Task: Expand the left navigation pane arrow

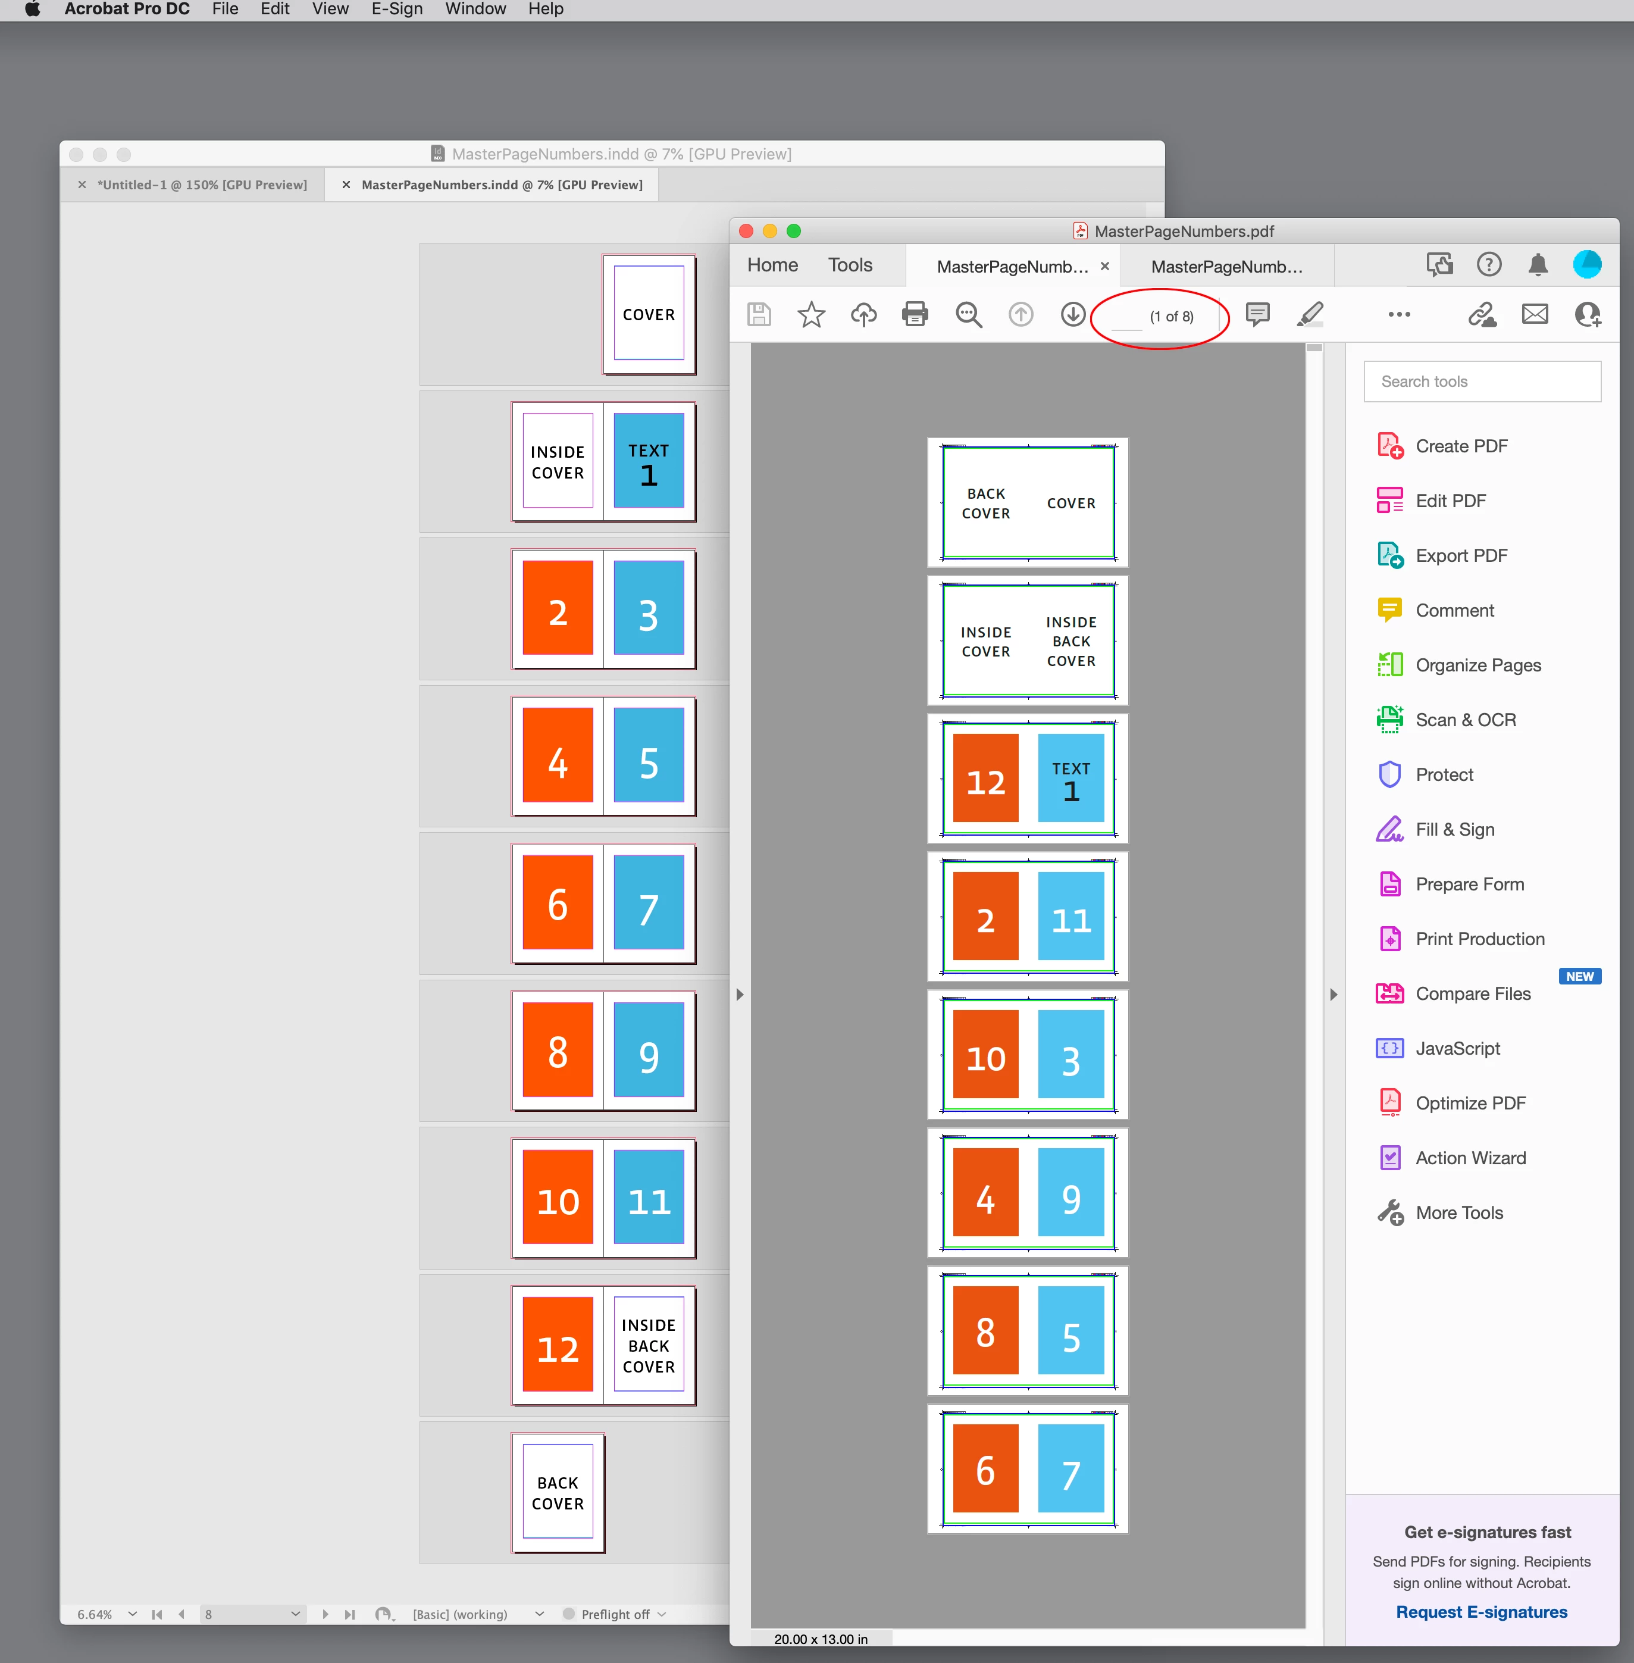Action: (x=740, y=994)
